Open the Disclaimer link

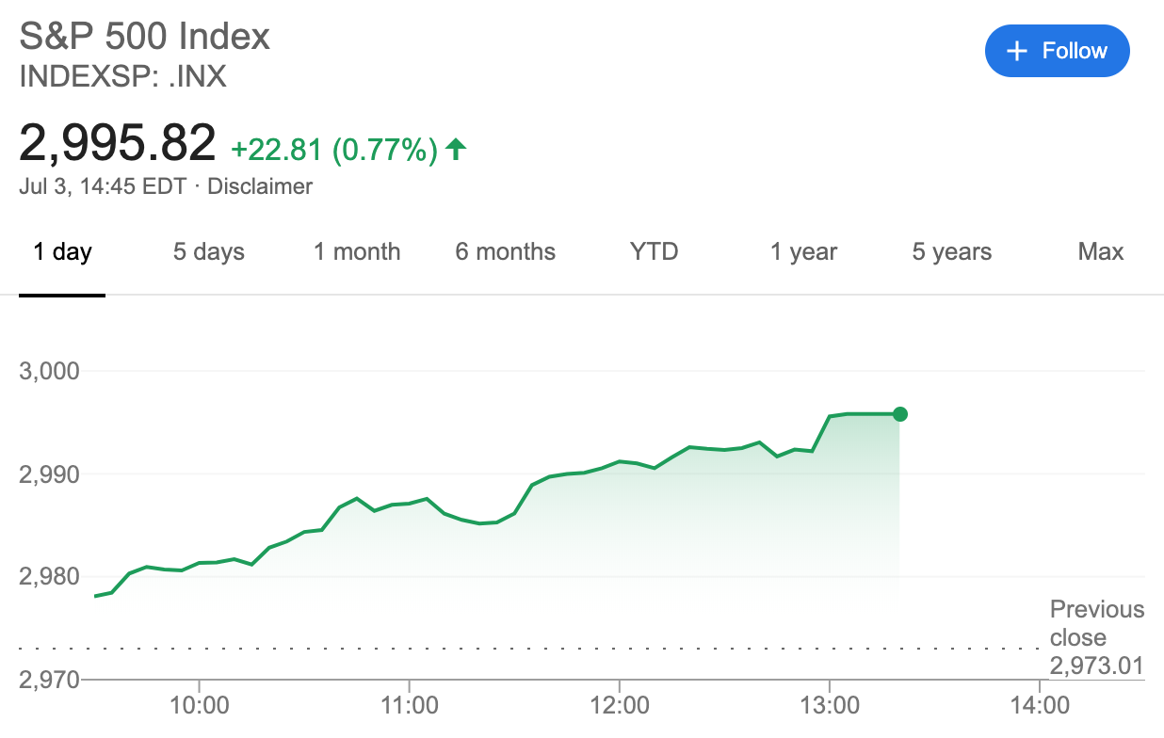click(x=260, y=186)
